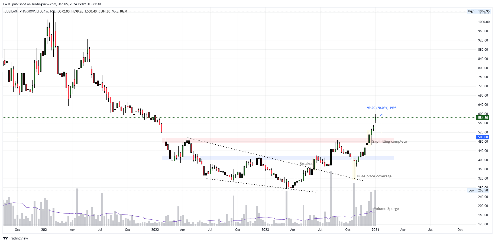Click the high value H598.20 in the legend

point(77,11)
